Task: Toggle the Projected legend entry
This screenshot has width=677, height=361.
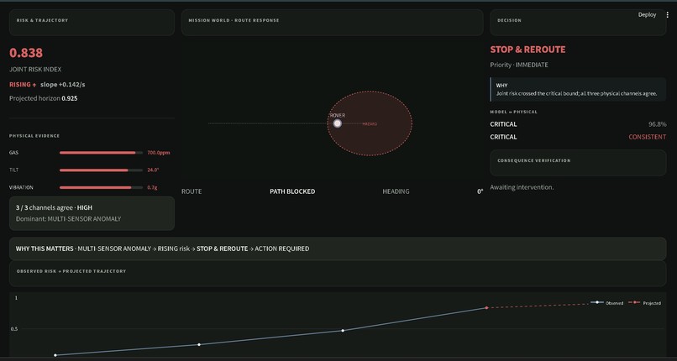Action: click(x=644, y=303)
